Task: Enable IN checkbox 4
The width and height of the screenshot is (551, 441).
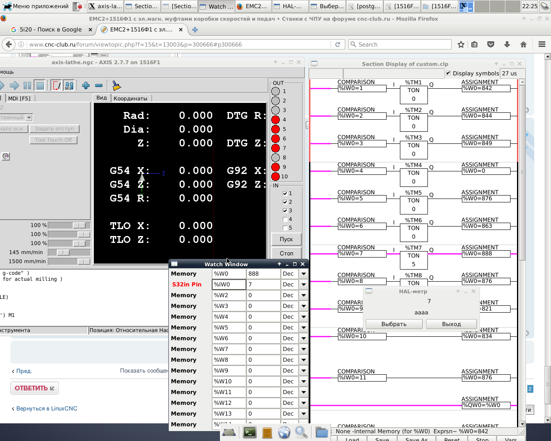Action: [x=285, y=219]
